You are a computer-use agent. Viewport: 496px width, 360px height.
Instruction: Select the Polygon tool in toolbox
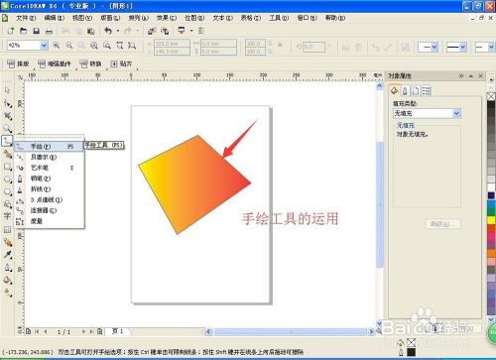click(x=7, y=191)
